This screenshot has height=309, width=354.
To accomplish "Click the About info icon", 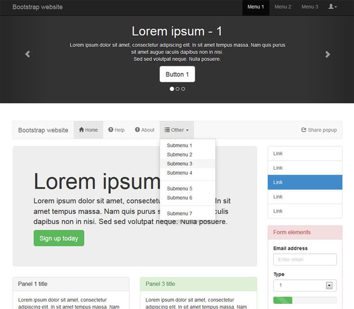I will pos(137,130).
